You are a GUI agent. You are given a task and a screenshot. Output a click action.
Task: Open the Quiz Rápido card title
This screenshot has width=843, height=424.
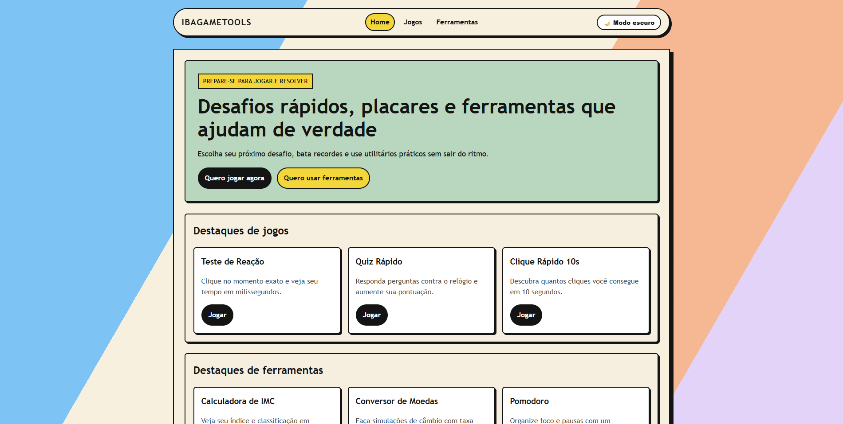[378, 261]
